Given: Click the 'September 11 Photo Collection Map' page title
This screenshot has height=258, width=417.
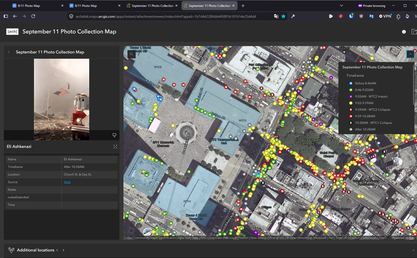Looking at the screenshot, I should [x=69, y=32].
